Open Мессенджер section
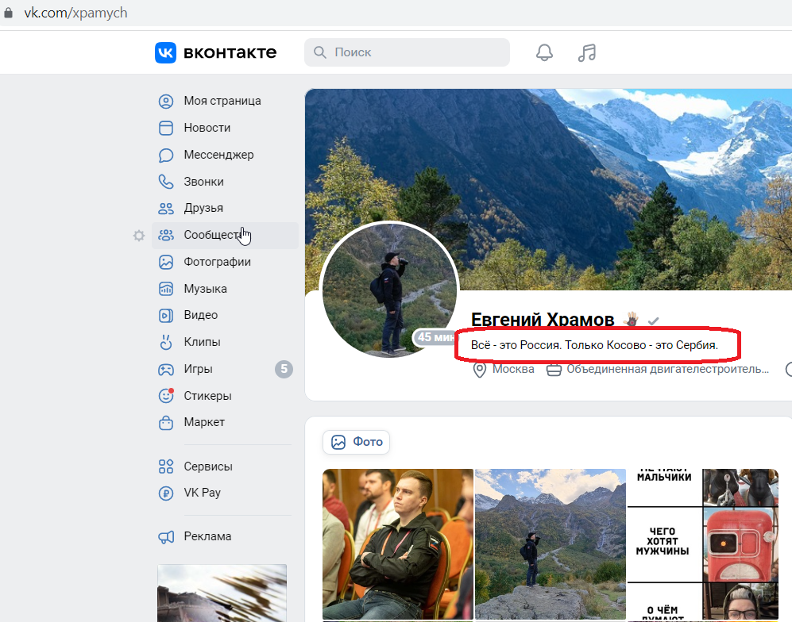792x622 pixels. 218,155
